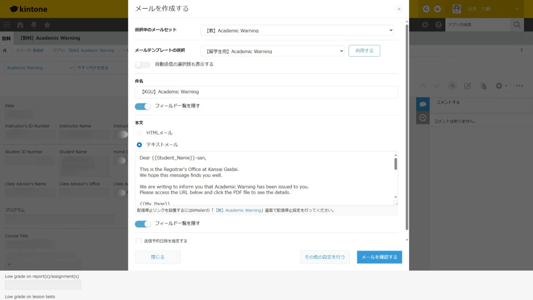Open the 選択中のメールセット dropdown

297,30
